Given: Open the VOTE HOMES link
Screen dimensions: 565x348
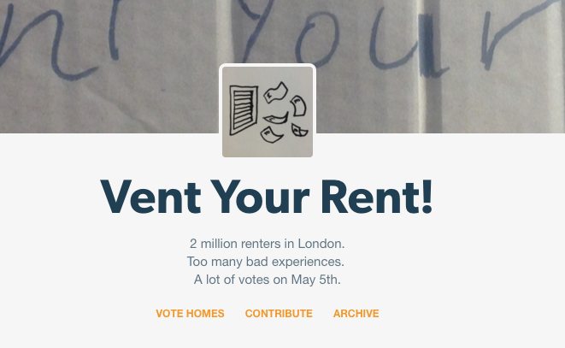Looking at the screenshot, I should [x=190, y=314].
